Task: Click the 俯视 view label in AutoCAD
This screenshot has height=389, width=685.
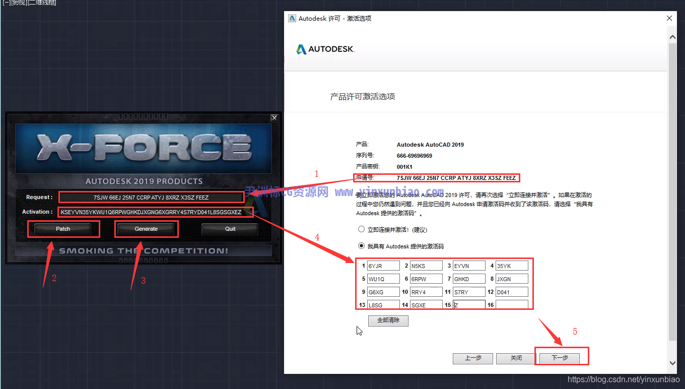Action: [x=19, y=3]
